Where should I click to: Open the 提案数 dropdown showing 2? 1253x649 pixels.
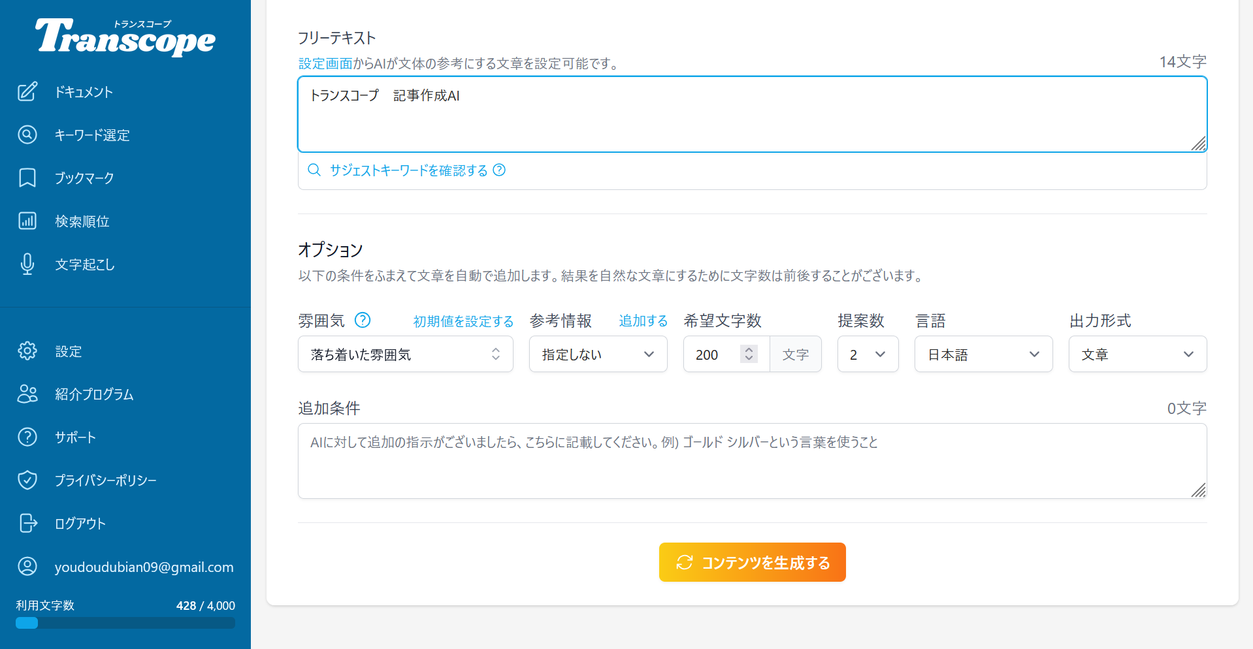point(868,354)
